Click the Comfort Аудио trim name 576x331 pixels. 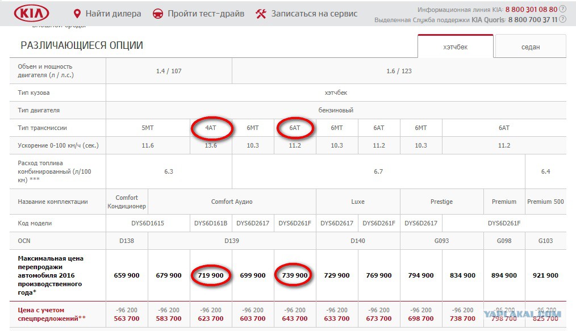[232, 202]
